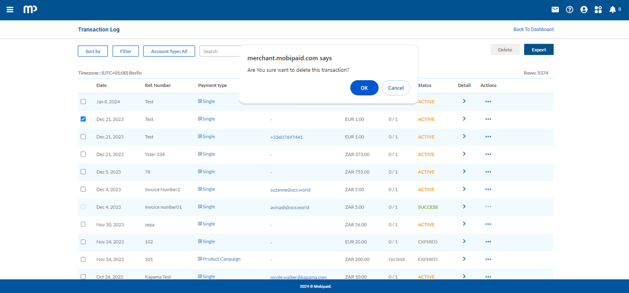Open the Filter options
629x293 pixels.
tap(125, 51)
